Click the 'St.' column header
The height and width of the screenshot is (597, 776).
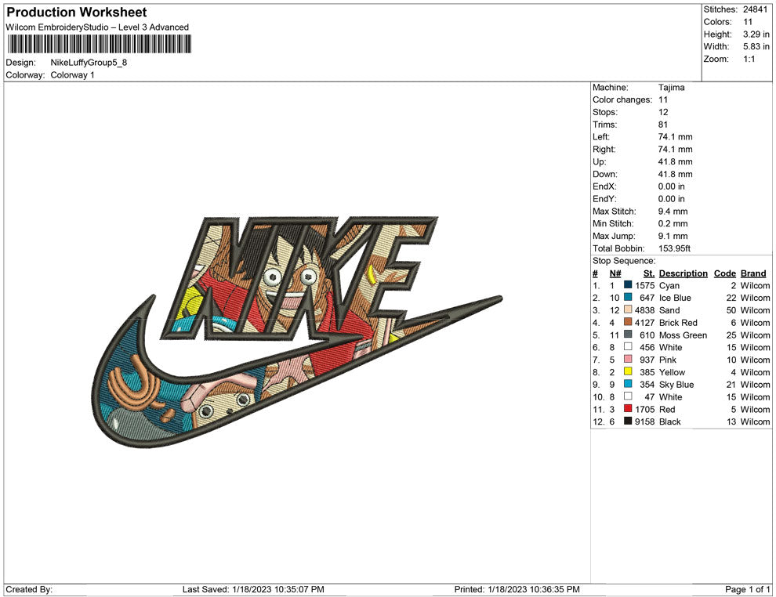point(649,273)
